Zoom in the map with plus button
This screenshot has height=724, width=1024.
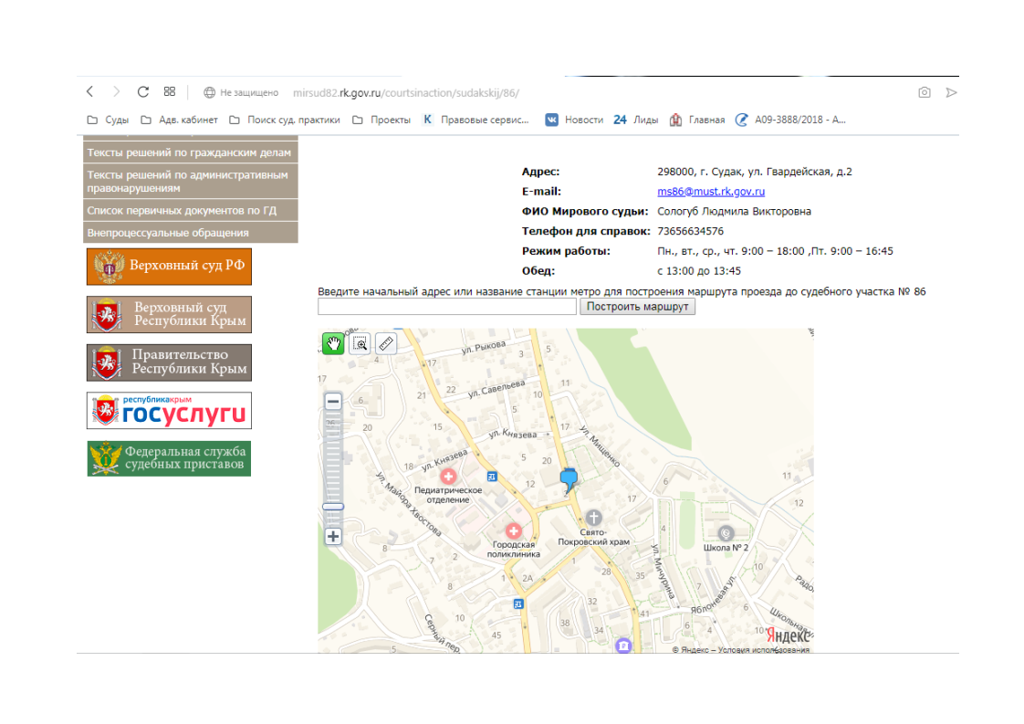[x=333, y=537]
